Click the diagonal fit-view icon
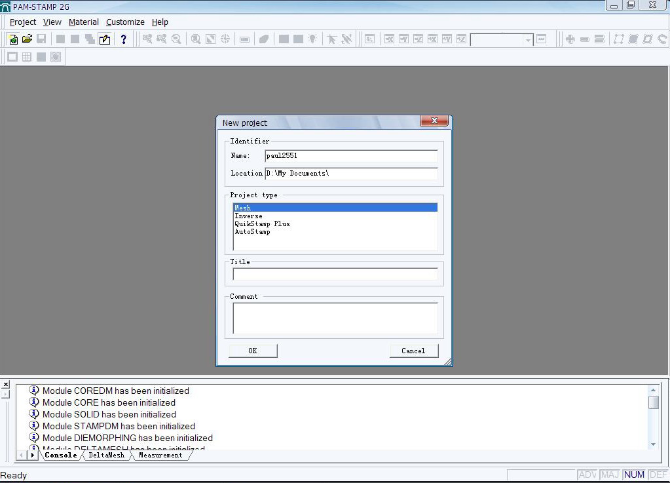 coord(211,39)
